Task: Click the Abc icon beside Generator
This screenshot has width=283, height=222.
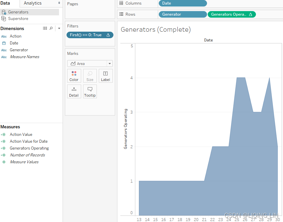Action: 4,50
